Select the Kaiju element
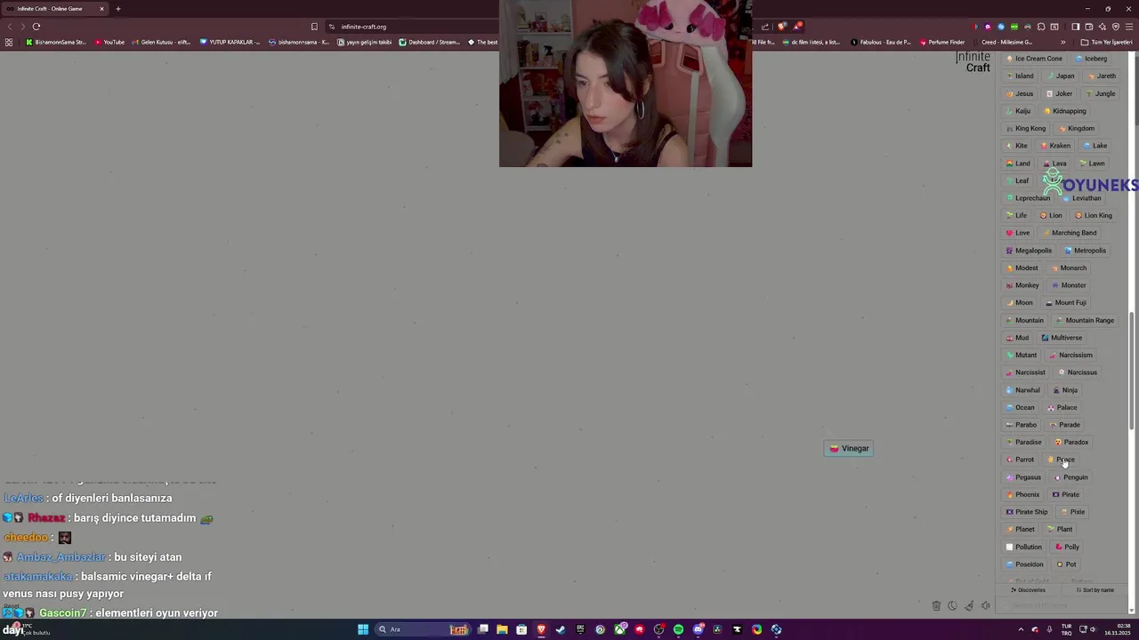Screen dimensions: 1139x640 click(x=1018, y=111)
